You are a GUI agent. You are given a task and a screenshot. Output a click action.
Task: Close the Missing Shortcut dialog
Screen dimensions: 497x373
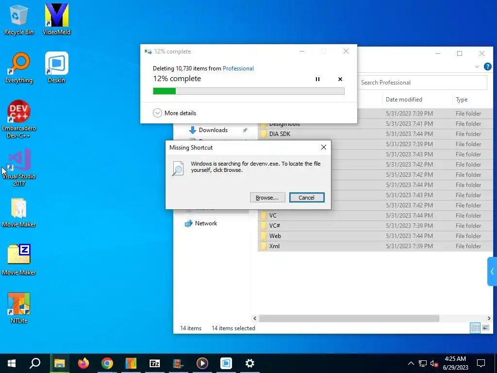point(324,147)
